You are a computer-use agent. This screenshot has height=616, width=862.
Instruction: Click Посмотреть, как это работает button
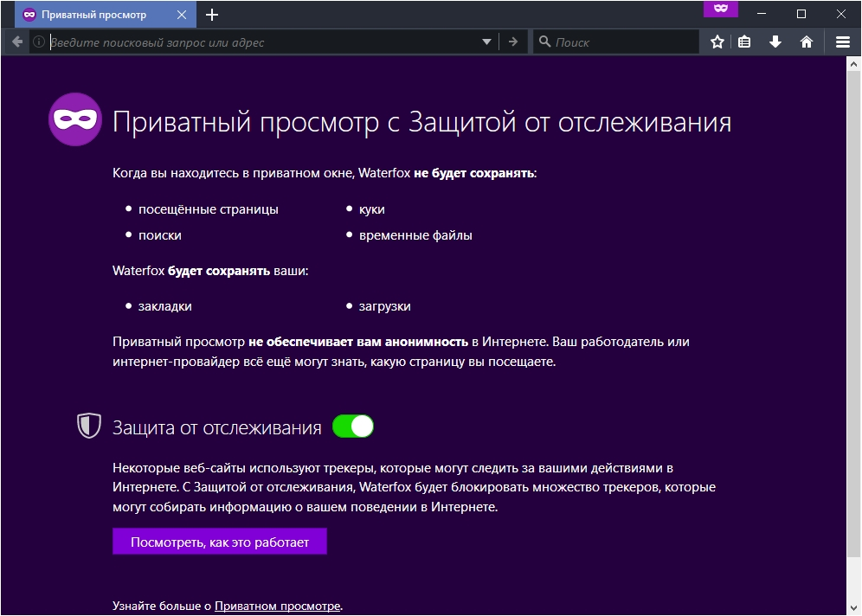[x=220, y=542]
